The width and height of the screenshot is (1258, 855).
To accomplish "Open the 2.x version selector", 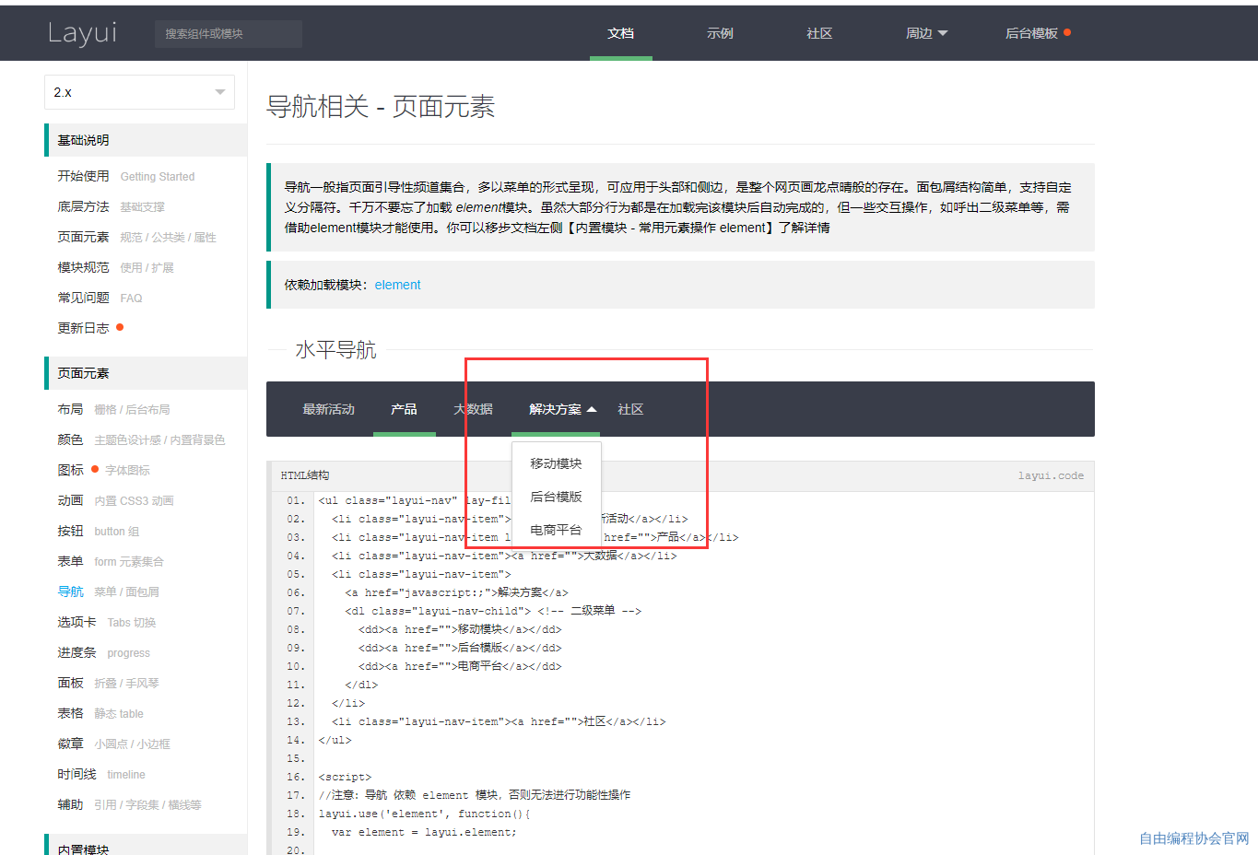I will tap(139, 92).
